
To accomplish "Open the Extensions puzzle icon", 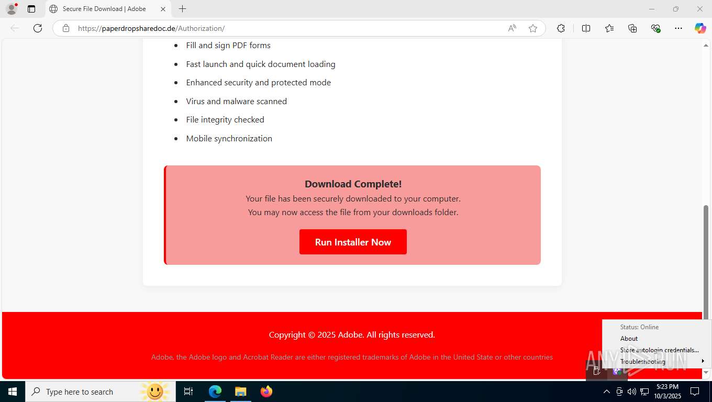I will point(561,28).
